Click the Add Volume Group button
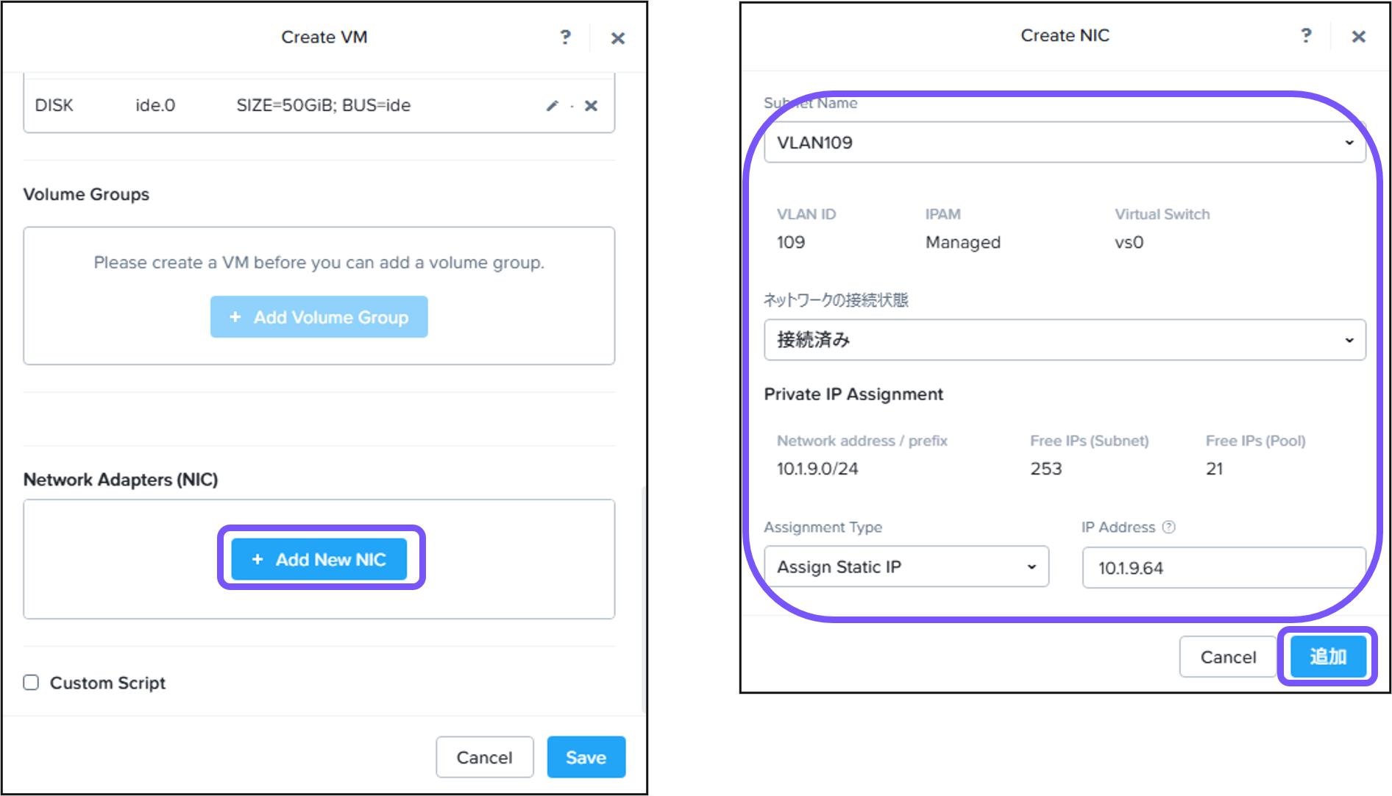Screen dimensions: 1392x796 pyautogui.click(x=319, y=317)
